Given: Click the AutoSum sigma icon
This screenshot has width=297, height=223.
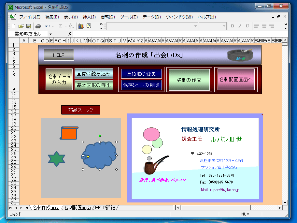Looking at the screenshot, I should pos(61,26).
